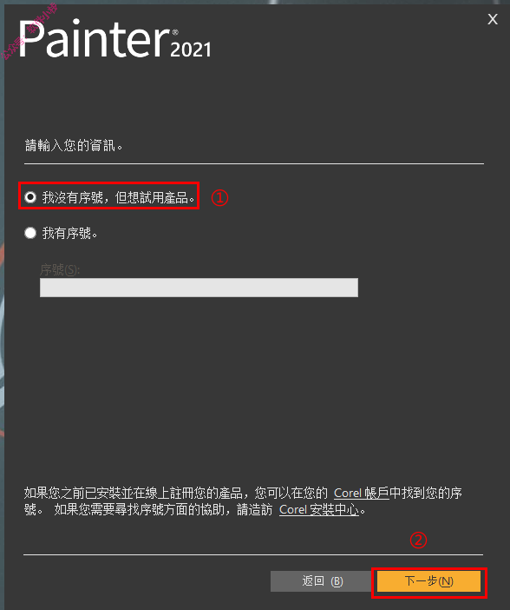Continue with the 下一步(N) button
Image resolution: width=510 pixels, height=610 pixels.
pos(428,581)
